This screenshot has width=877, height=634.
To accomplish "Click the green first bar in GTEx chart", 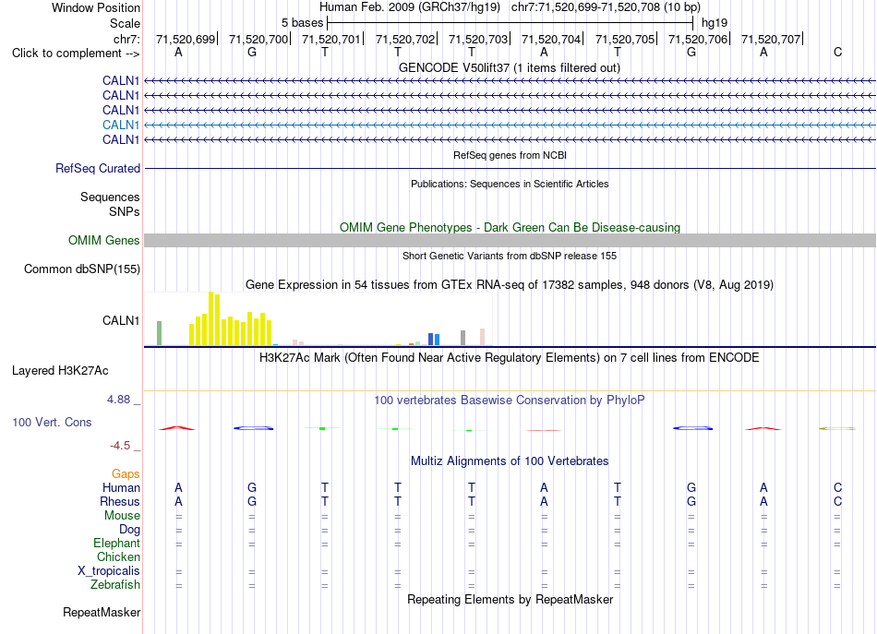I will coord(160,333).
